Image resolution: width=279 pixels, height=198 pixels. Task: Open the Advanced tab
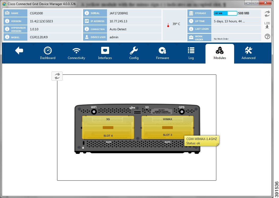point(248,53)
